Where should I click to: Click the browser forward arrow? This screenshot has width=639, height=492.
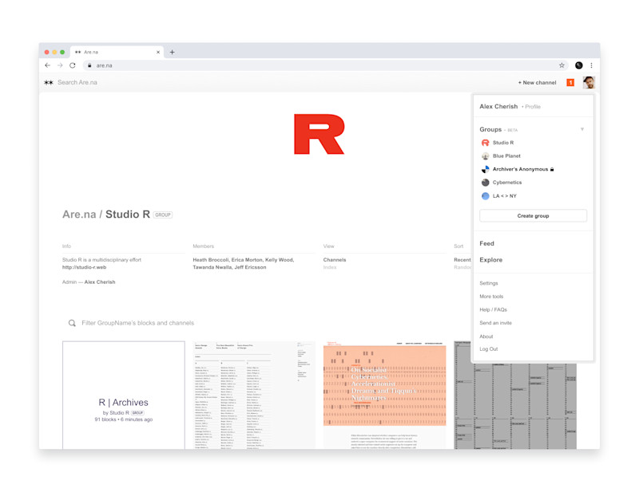click(60, 65)
